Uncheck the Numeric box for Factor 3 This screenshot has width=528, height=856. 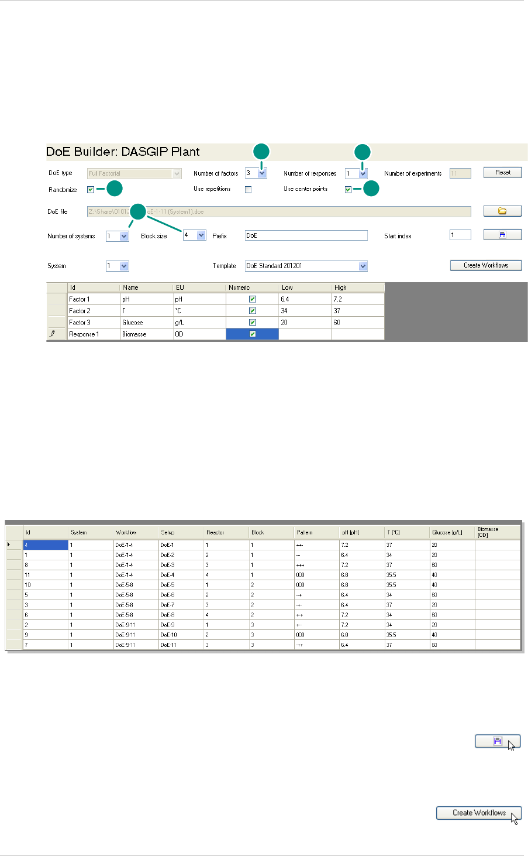253,323
